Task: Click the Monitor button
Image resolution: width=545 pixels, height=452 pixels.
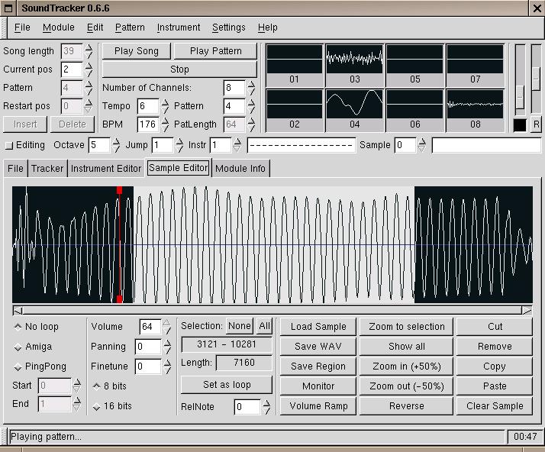Action: click(x=318, y=386)
